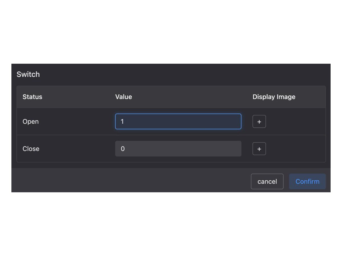Add display image for Close status
The height and width of the screenshot is (256, 342).
259,149
